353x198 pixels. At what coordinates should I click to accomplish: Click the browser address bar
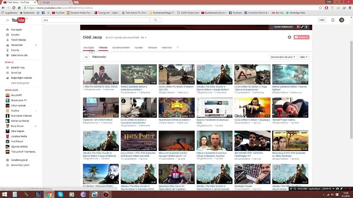tap(171, 8)
